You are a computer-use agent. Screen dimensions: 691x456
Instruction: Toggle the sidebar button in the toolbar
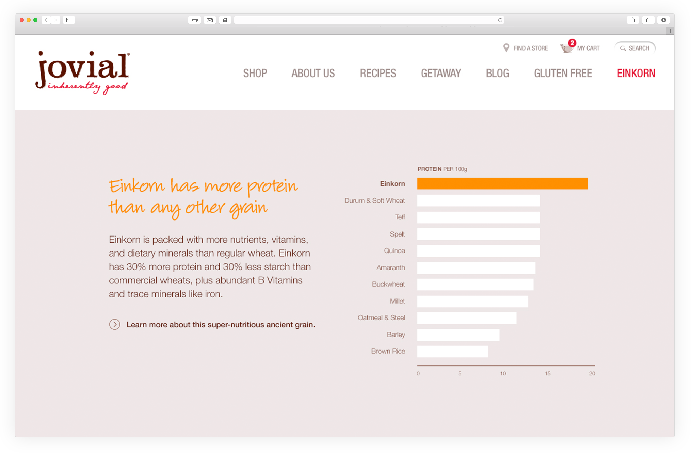click(x=69, y=20)
